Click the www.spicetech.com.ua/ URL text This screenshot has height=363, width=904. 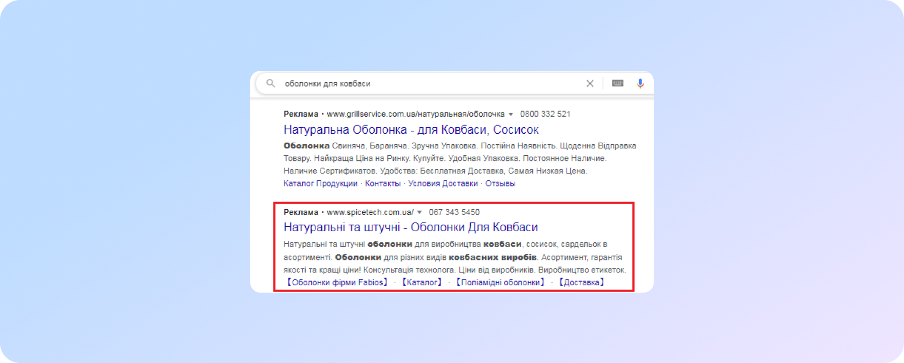370,212
